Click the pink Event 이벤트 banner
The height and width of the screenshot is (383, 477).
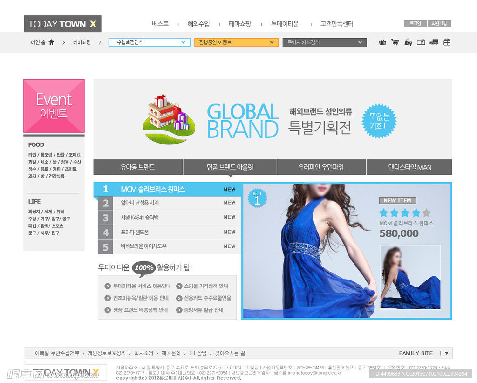54,106
